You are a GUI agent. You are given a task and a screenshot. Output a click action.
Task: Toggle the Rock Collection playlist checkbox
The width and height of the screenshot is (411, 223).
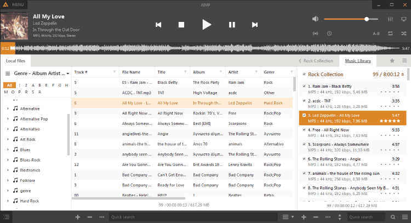tap(304, 74)
